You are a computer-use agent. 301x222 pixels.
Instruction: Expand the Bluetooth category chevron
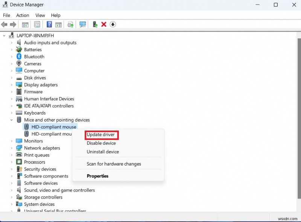point(12,57)
